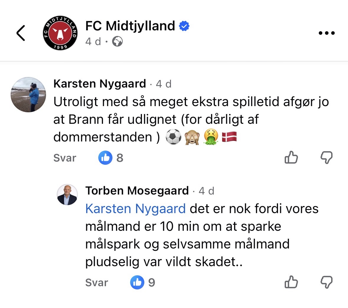View the 9 likes on Torben's reply
Image resolution: width=348 pixels, height=308 pixels.
143,282
